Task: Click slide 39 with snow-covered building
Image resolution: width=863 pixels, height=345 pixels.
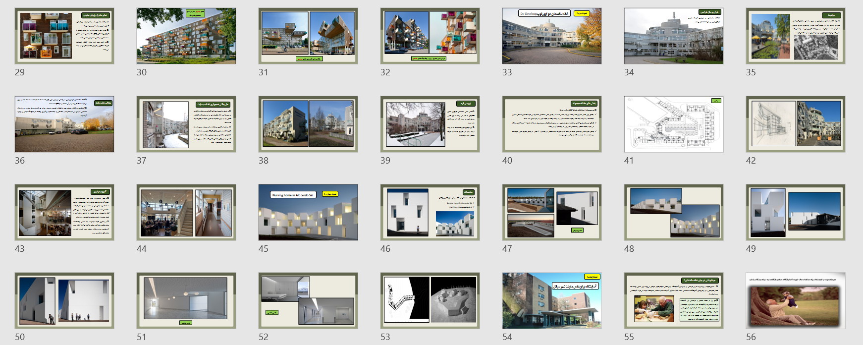Action: [x=430, y=124]
